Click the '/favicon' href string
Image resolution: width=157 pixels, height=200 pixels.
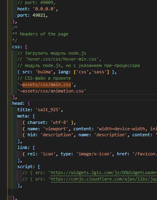coord(145,154)
